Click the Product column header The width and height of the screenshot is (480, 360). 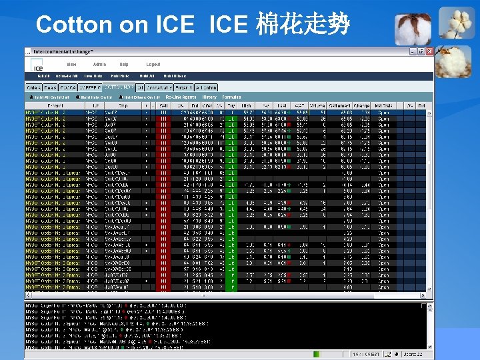(55, 105)
